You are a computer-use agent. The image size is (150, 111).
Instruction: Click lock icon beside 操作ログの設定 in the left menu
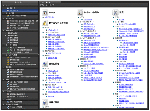tap(8, 60)
